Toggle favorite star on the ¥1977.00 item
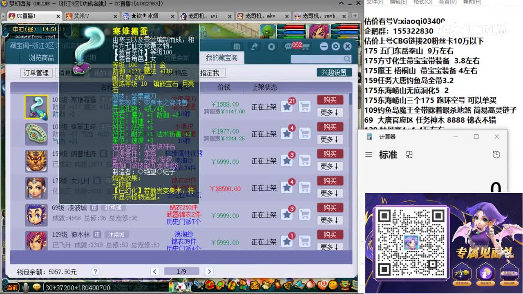The image size is (523, 294). [x=287, y=134]
